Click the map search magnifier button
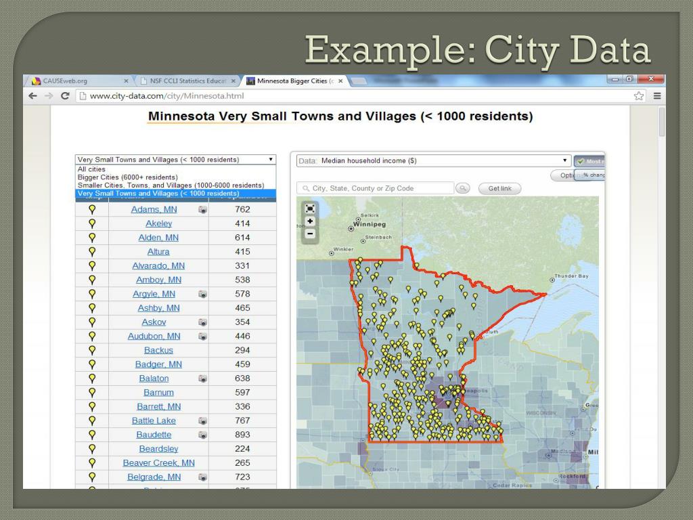Screen dimensions: 693x520 point(463,188)
